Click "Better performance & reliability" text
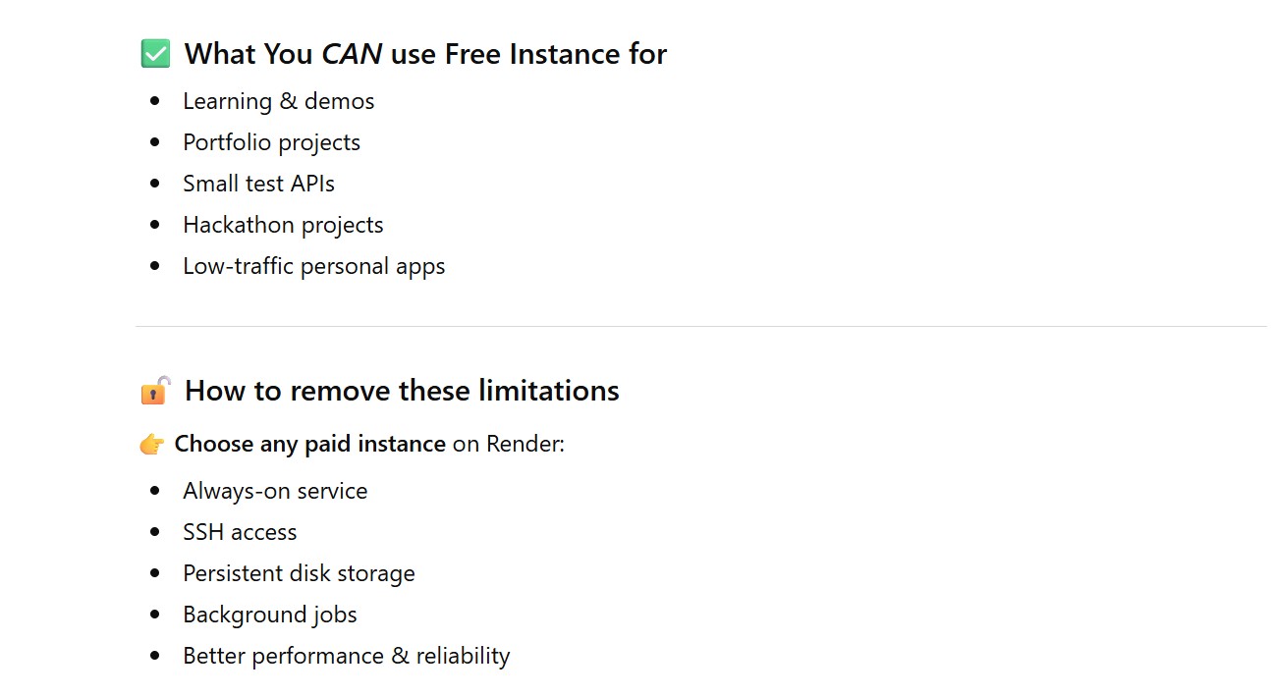The image size is (1271, 696). pyautogui.click(x=346, y=656)
